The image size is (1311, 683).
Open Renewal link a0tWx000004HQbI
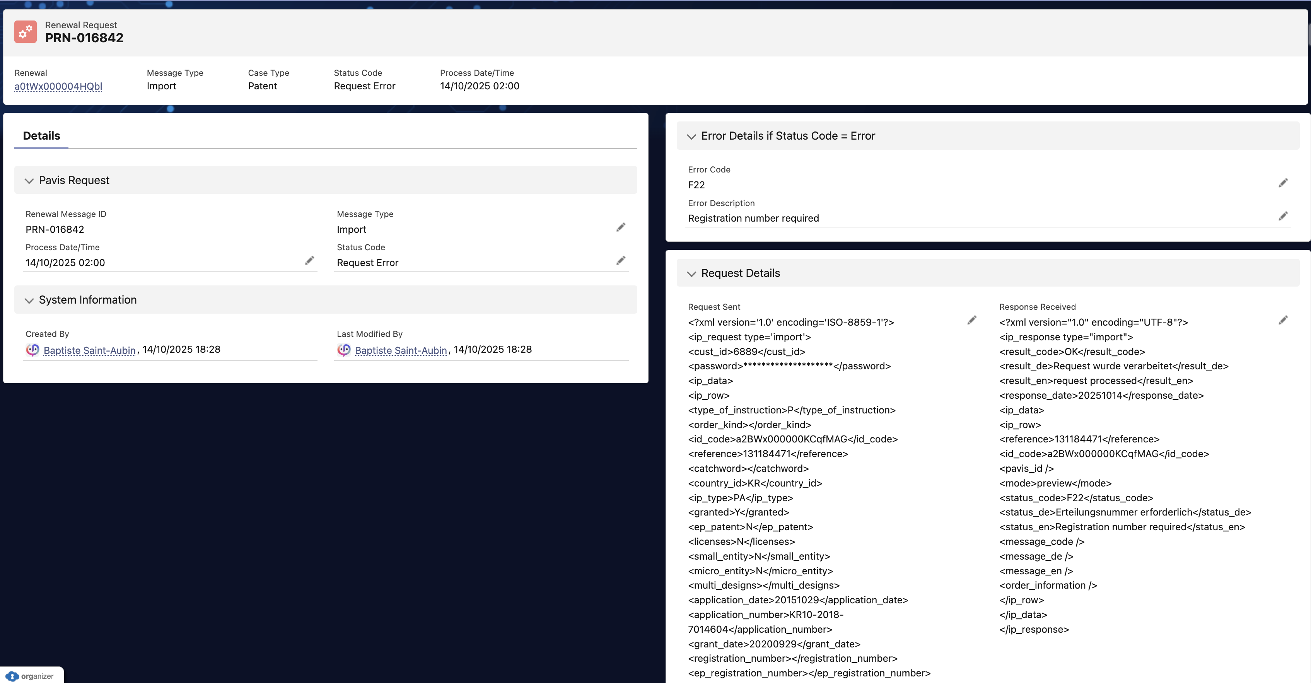tap(58, 87)
